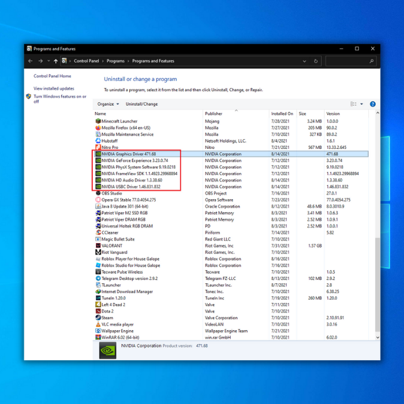This screenshot has height=404, width=404.
Task: Click the scrollbar up arrow
Action: coord(377,113)
